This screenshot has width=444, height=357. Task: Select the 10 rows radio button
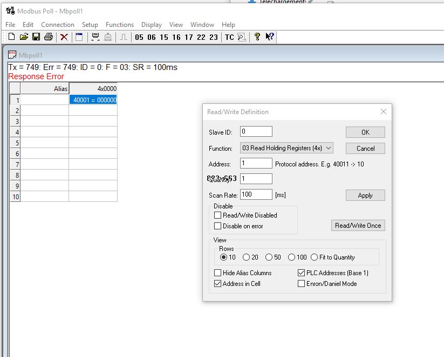(223, 257)
